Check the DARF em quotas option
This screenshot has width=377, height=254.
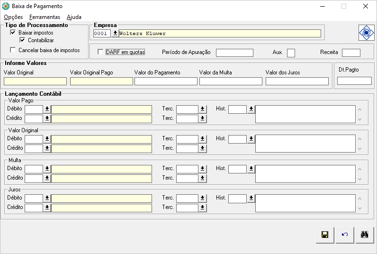[100, 52]
